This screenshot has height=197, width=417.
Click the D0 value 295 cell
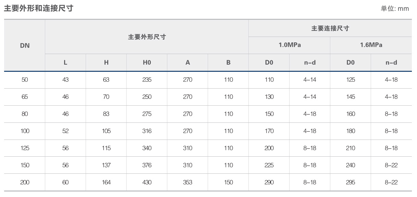(x=350, y=182)
